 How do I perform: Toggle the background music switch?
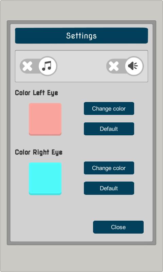(x=38, y=66)
